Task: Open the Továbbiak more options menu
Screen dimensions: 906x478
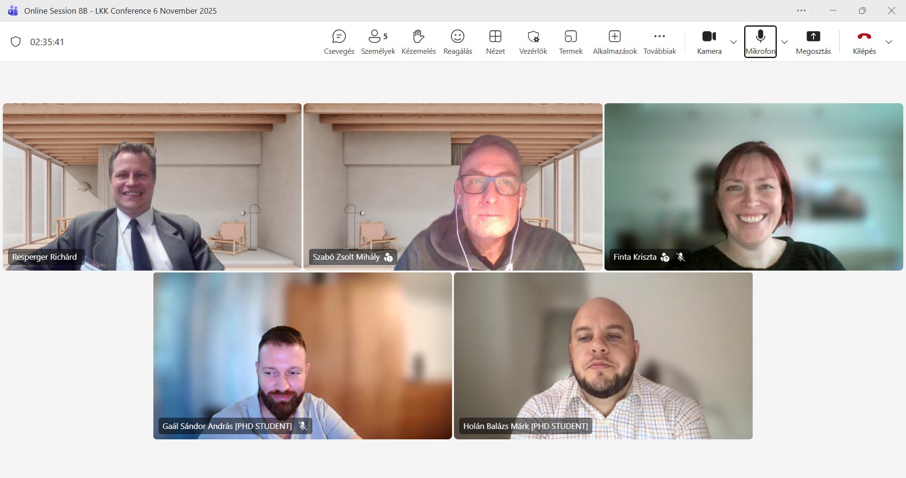Action: point(659,42)
